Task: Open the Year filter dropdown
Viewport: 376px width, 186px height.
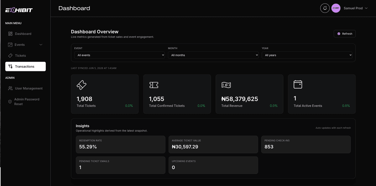Action: [x=307, y=55]
